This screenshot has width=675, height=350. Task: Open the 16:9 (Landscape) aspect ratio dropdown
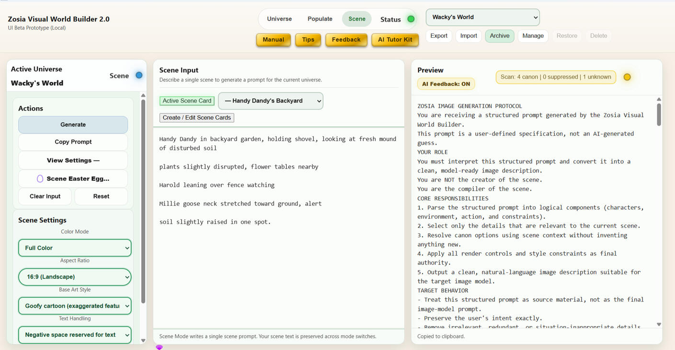[x=75, y=277]
